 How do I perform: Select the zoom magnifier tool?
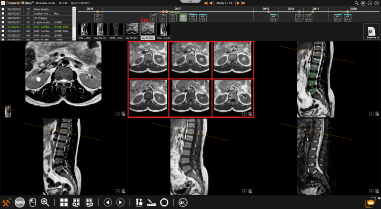45,202
